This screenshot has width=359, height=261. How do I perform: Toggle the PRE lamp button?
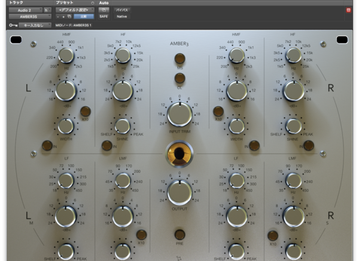point(180,235)
